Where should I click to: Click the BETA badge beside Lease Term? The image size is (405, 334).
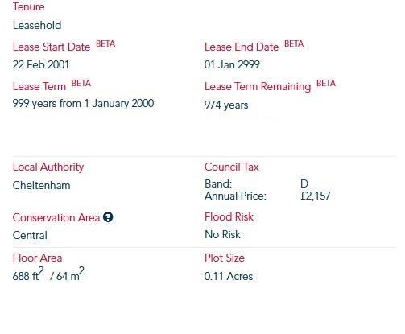(81, 83)
